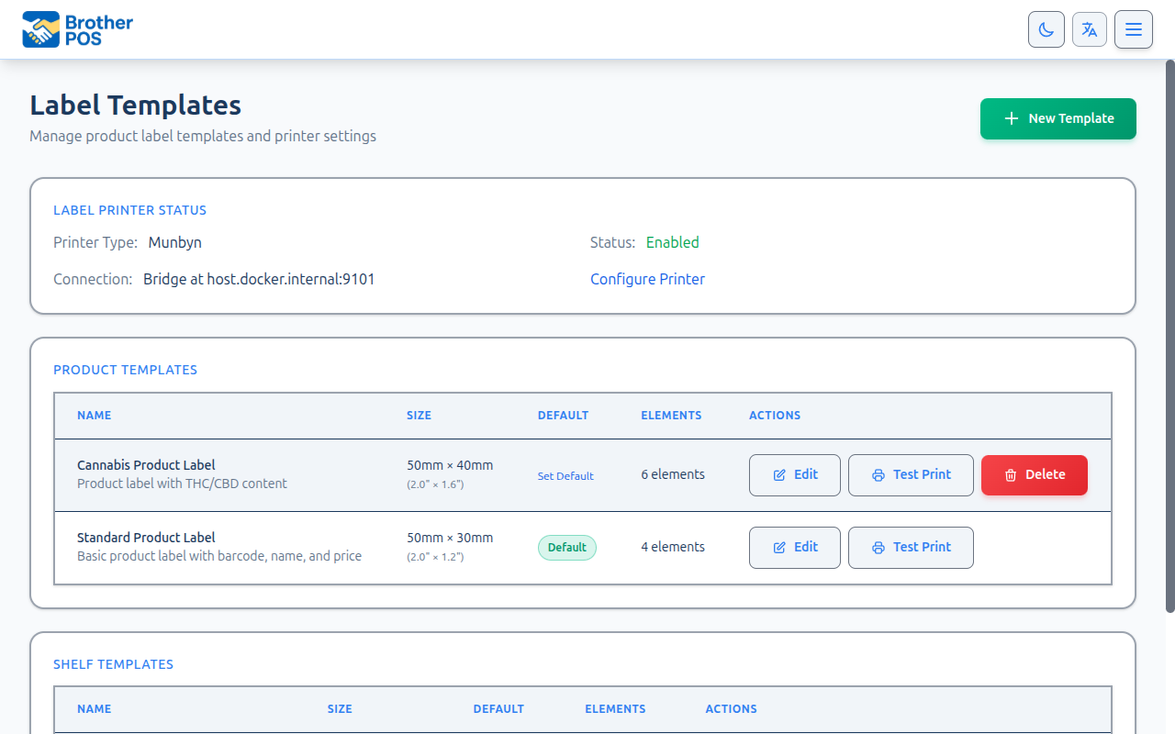Test print the Cannabis Product Label
This screenshot has width=1175, height=734.
coord(911,474)
